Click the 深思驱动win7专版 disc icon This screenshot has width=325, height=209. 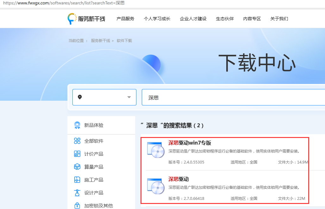point(156,150)
